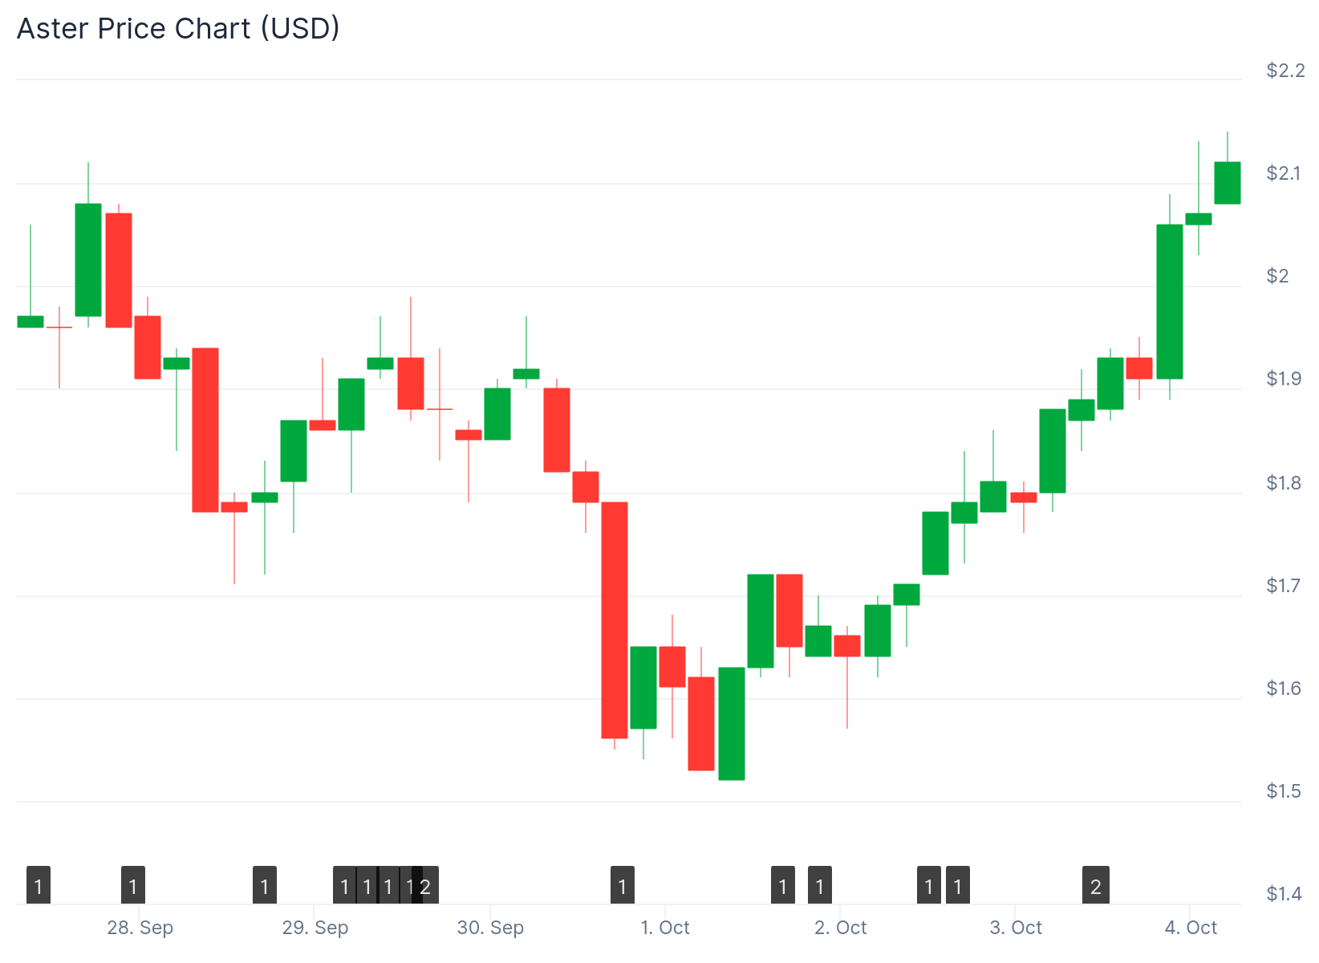Select the final green candle at far right
1319x963 pixels.
[x=1228, y=183]
